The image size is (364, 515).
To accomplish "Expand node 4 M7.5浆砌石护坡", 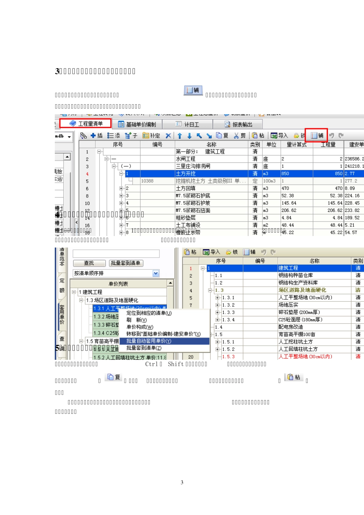I will click(121, 203).
